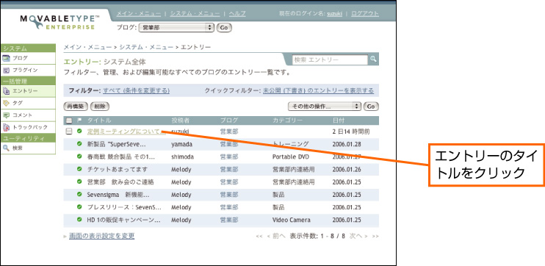Click green status icon for チケットあまってます
545x266 pixels.
pyautogui.click(x=79, y=169)
